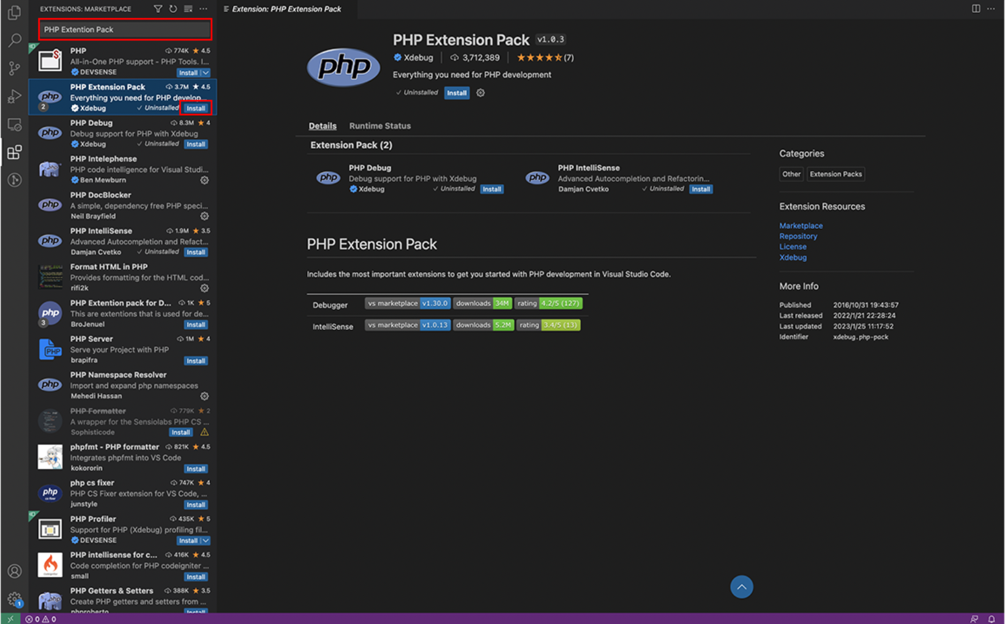Install php cs fixer extension
Viewport: 1005px width, 624px height.
(196, 505)
